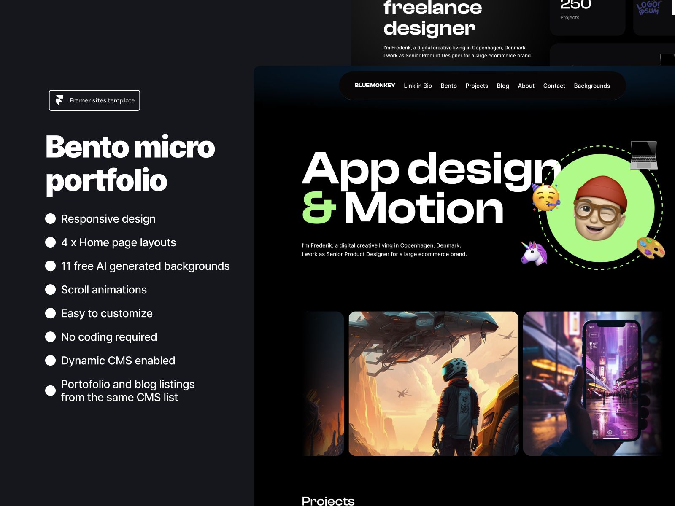Go to the Bento nav item
Image resolution: width=675 pixels, height=506 pixels.
(x=448, y=86)
